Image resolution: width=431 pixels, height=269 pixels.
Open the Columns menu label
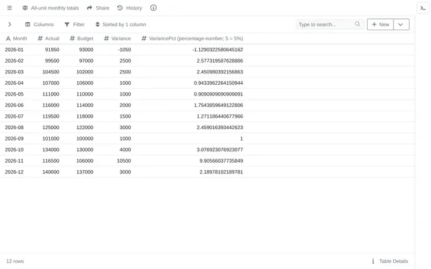pos(44,24)
